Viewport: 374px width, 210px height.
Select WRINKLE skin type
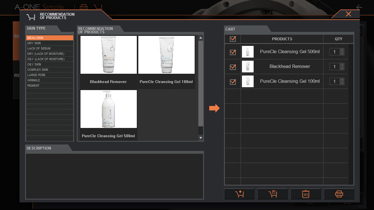pyautogui.click(x=50, y=80)
